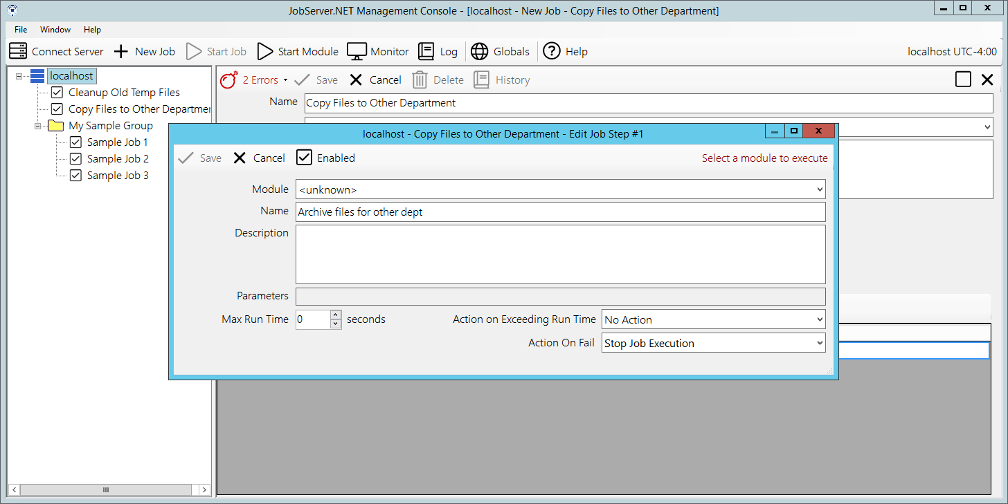Toggle the Enabled checkbox in job step

point(305,158)
